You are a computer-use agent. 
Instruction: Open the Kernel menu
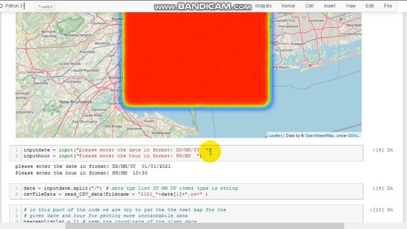[288, 6]
